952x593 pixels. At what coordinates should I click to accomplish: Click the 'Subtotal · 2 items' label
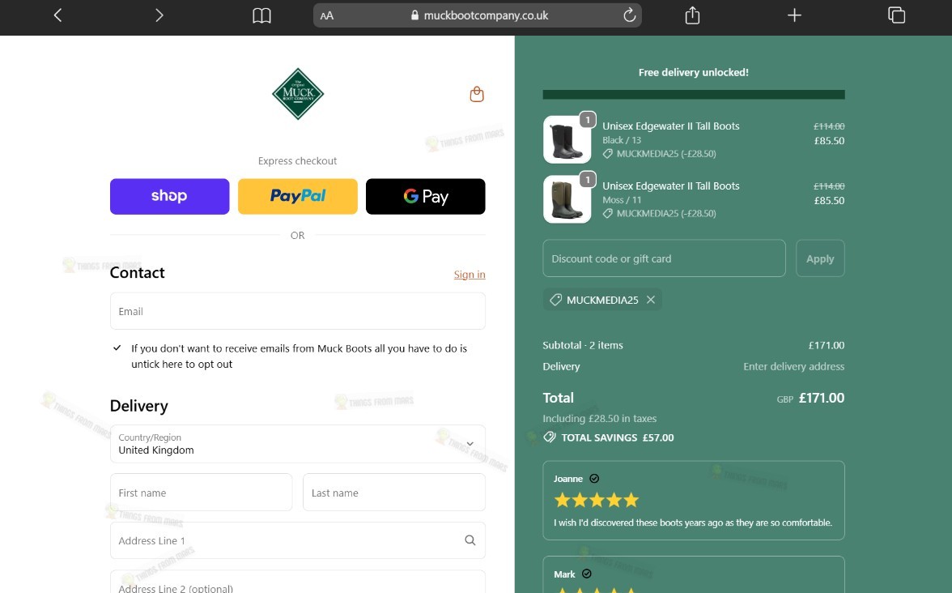coord(583,345)
